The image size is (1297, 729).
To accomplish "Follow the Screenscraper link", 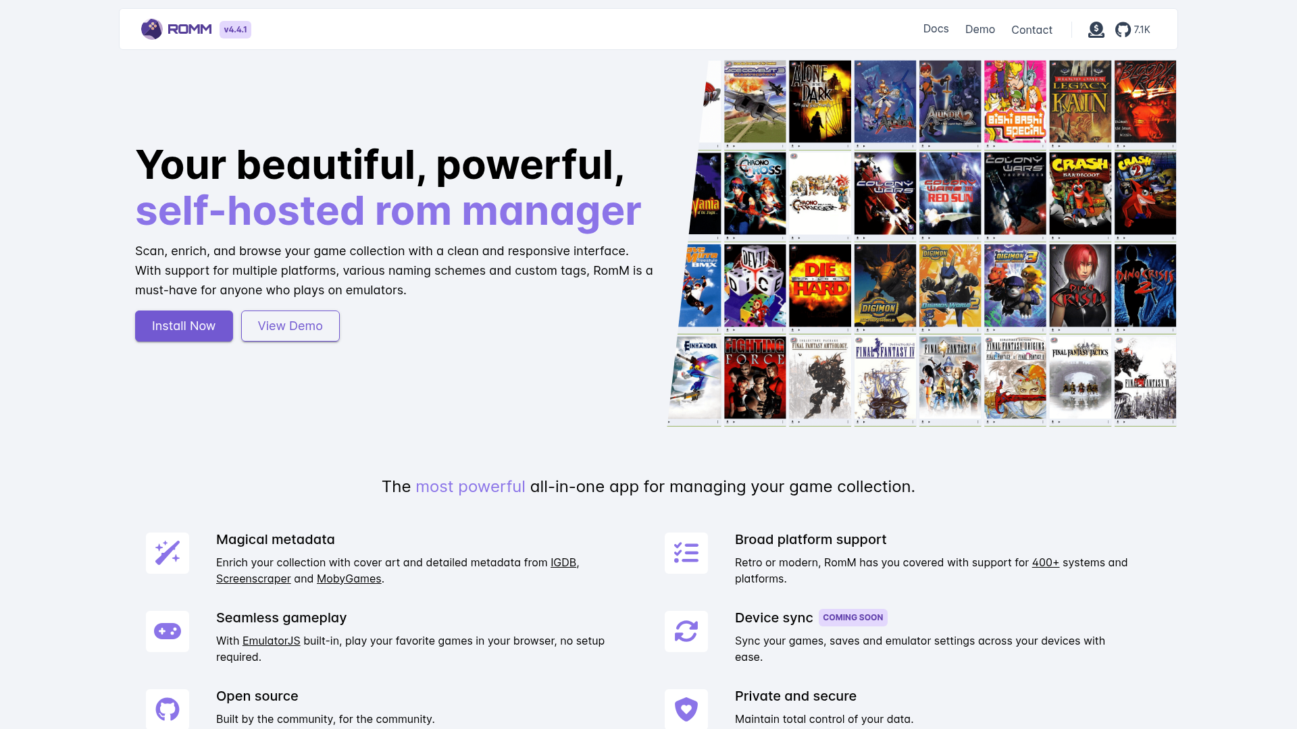I will pyautogui.click(x=253, y=578).
